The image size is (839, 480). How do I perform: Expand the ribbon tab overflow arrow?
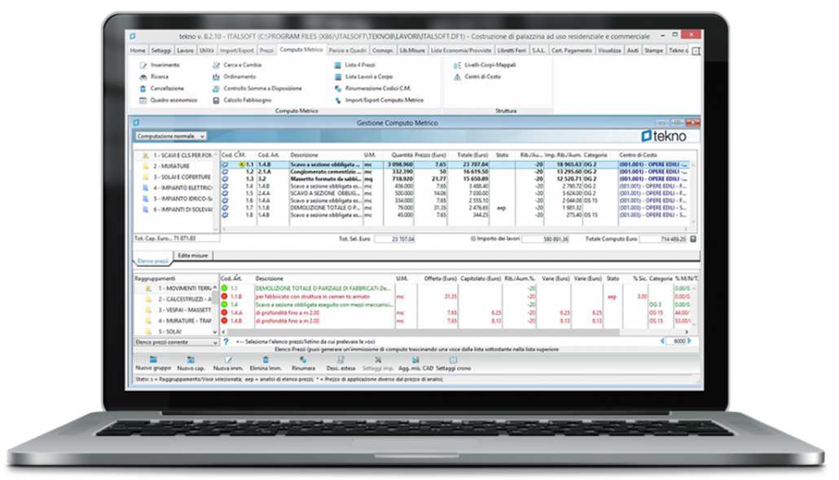click(x=696, y=50)
